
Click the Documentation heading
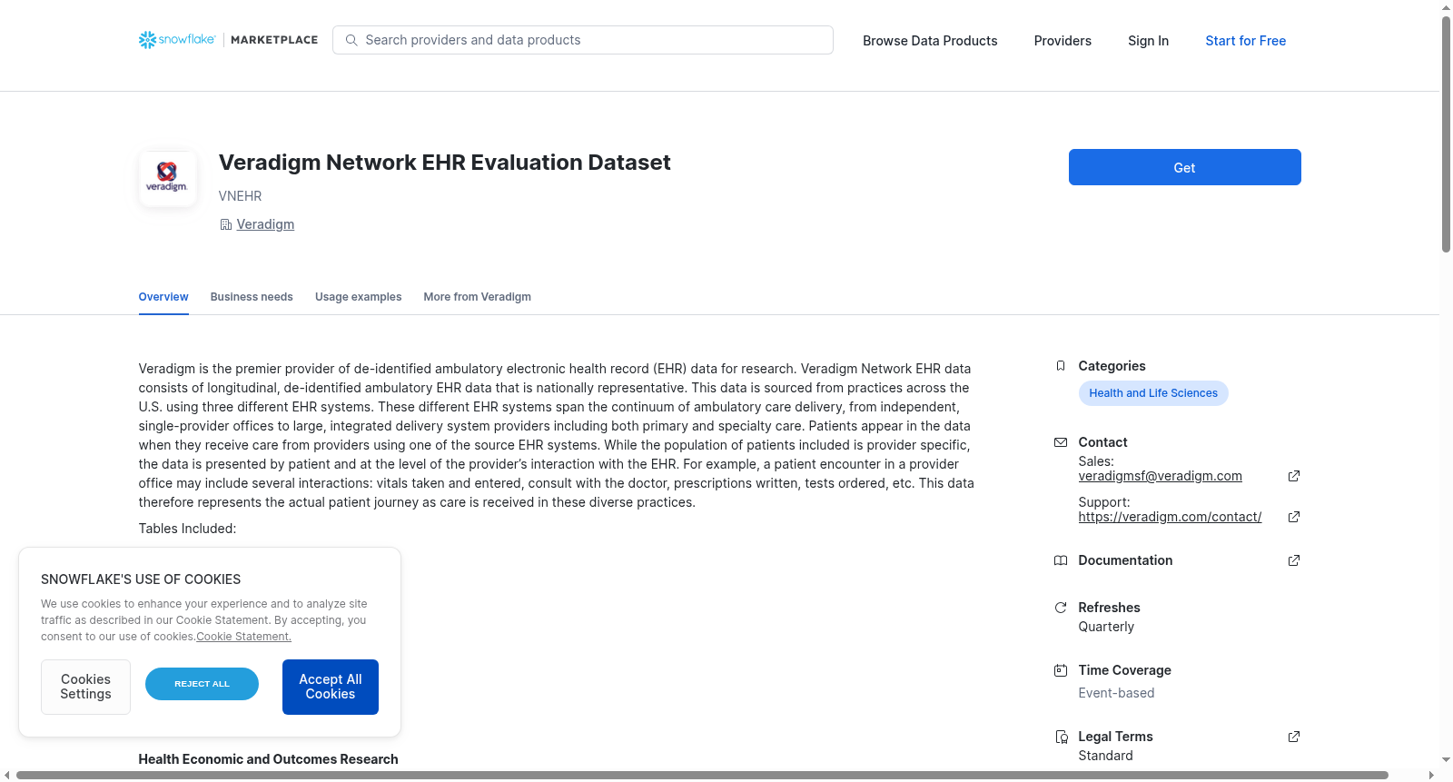(x=1125, y=560)
